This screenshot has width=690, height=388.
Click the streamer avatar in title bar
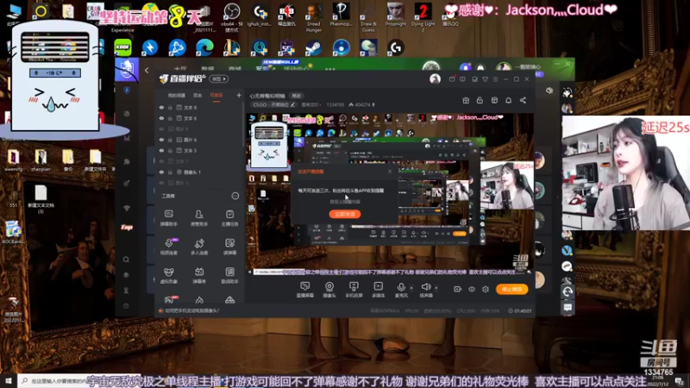click(435, 78)
